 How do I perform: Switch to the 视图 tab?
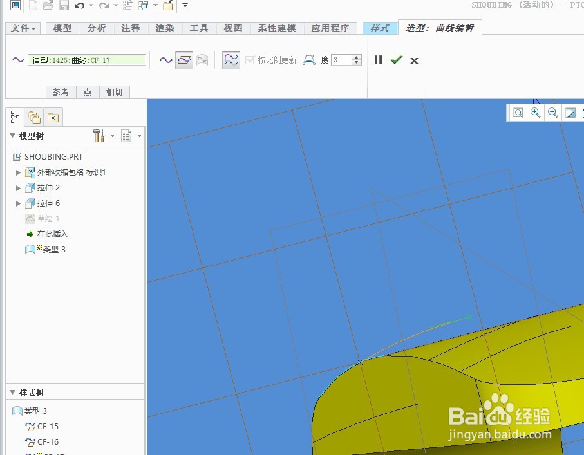click(233, 28)
